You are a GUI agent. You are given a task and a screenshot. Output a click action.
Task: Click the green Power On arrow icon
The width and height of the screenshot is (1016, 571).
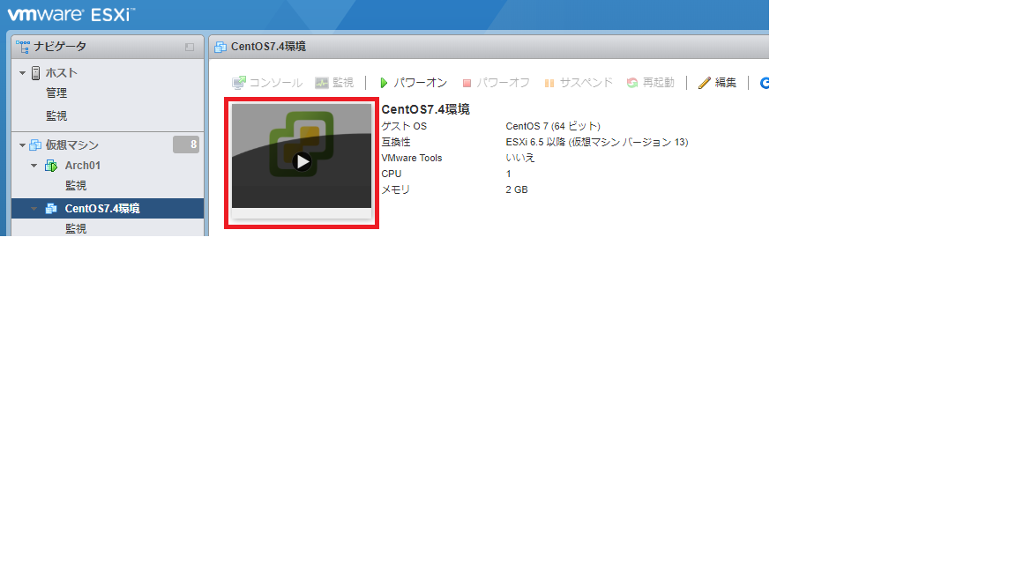[384, 83]
